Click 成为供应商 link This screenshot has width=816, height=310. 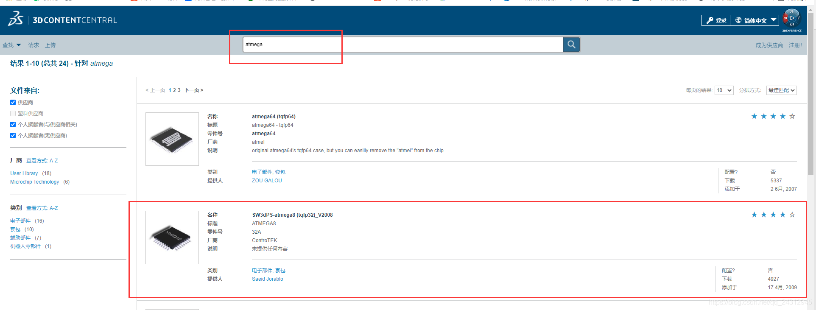click(769, 45)
